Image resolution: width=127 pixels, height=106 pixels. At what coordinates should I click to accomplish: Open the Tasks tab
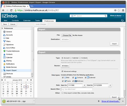[38, 20]
